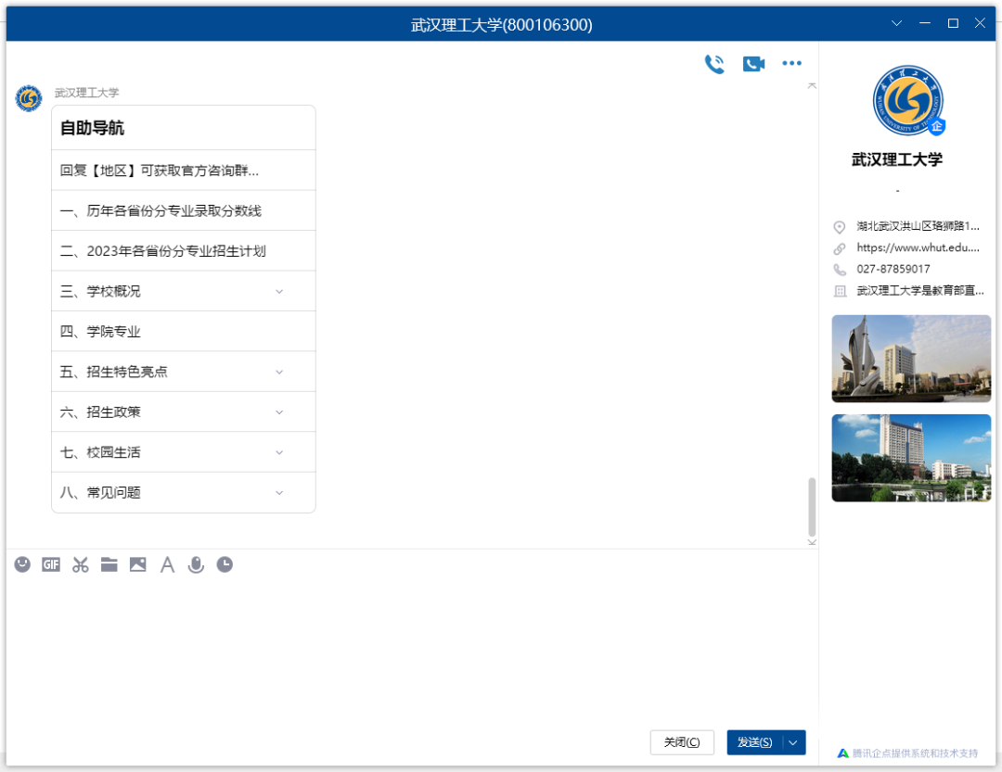Select 四、学院专业 menu item

(x=100, y=332)
